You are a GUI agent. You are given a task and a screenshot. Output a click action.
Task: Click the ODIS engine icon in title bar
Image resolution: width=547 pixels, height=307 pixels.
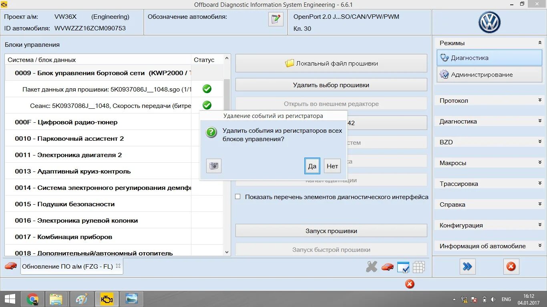4,4
